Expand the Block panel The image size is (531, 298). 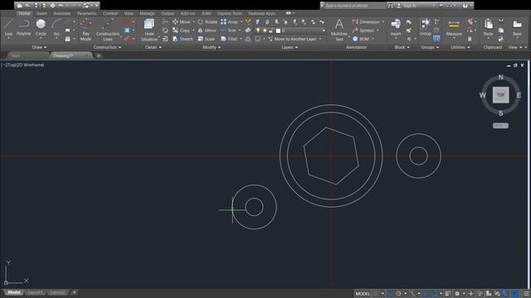pyautogui.click(x=402, y=47)
